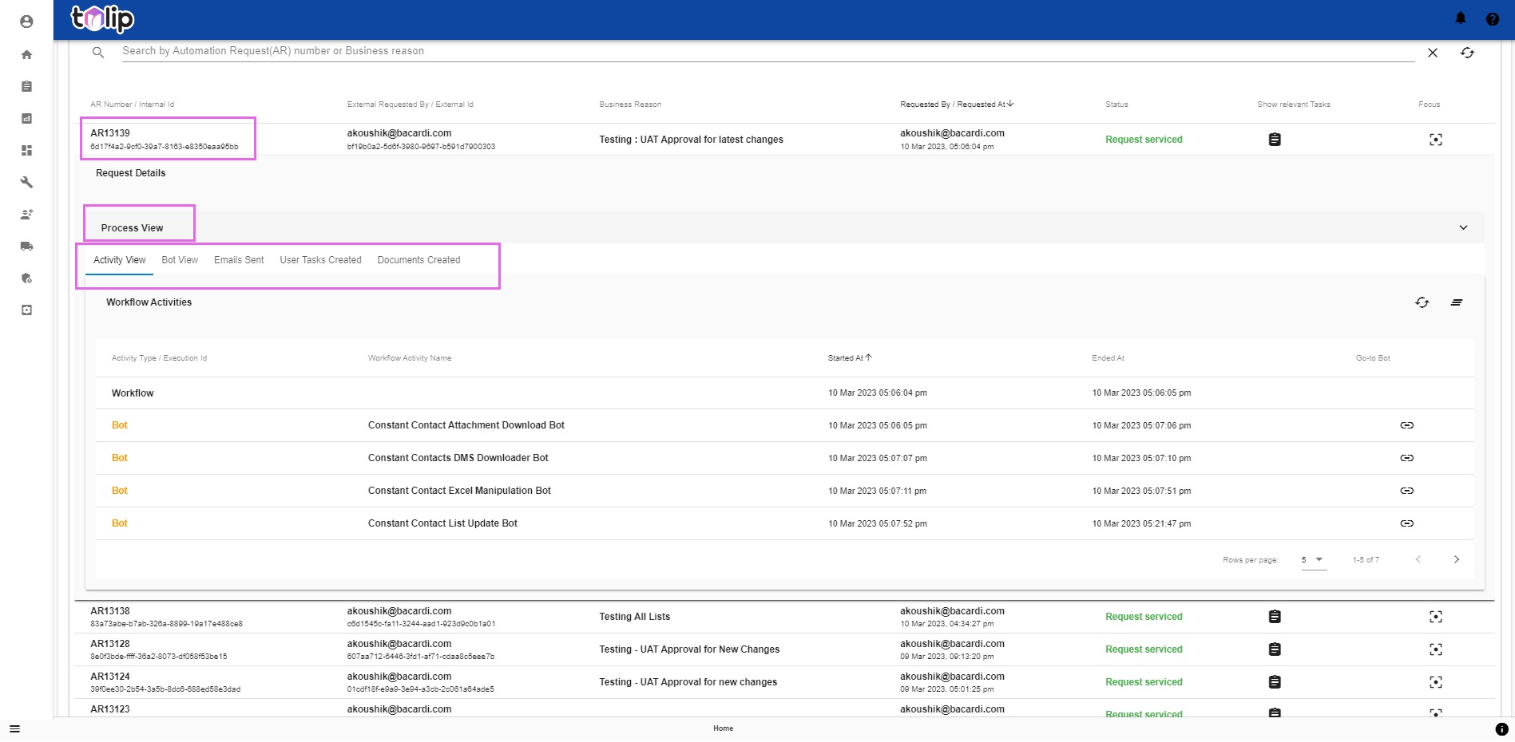Click the Status column header

[x=1116, y=105]
